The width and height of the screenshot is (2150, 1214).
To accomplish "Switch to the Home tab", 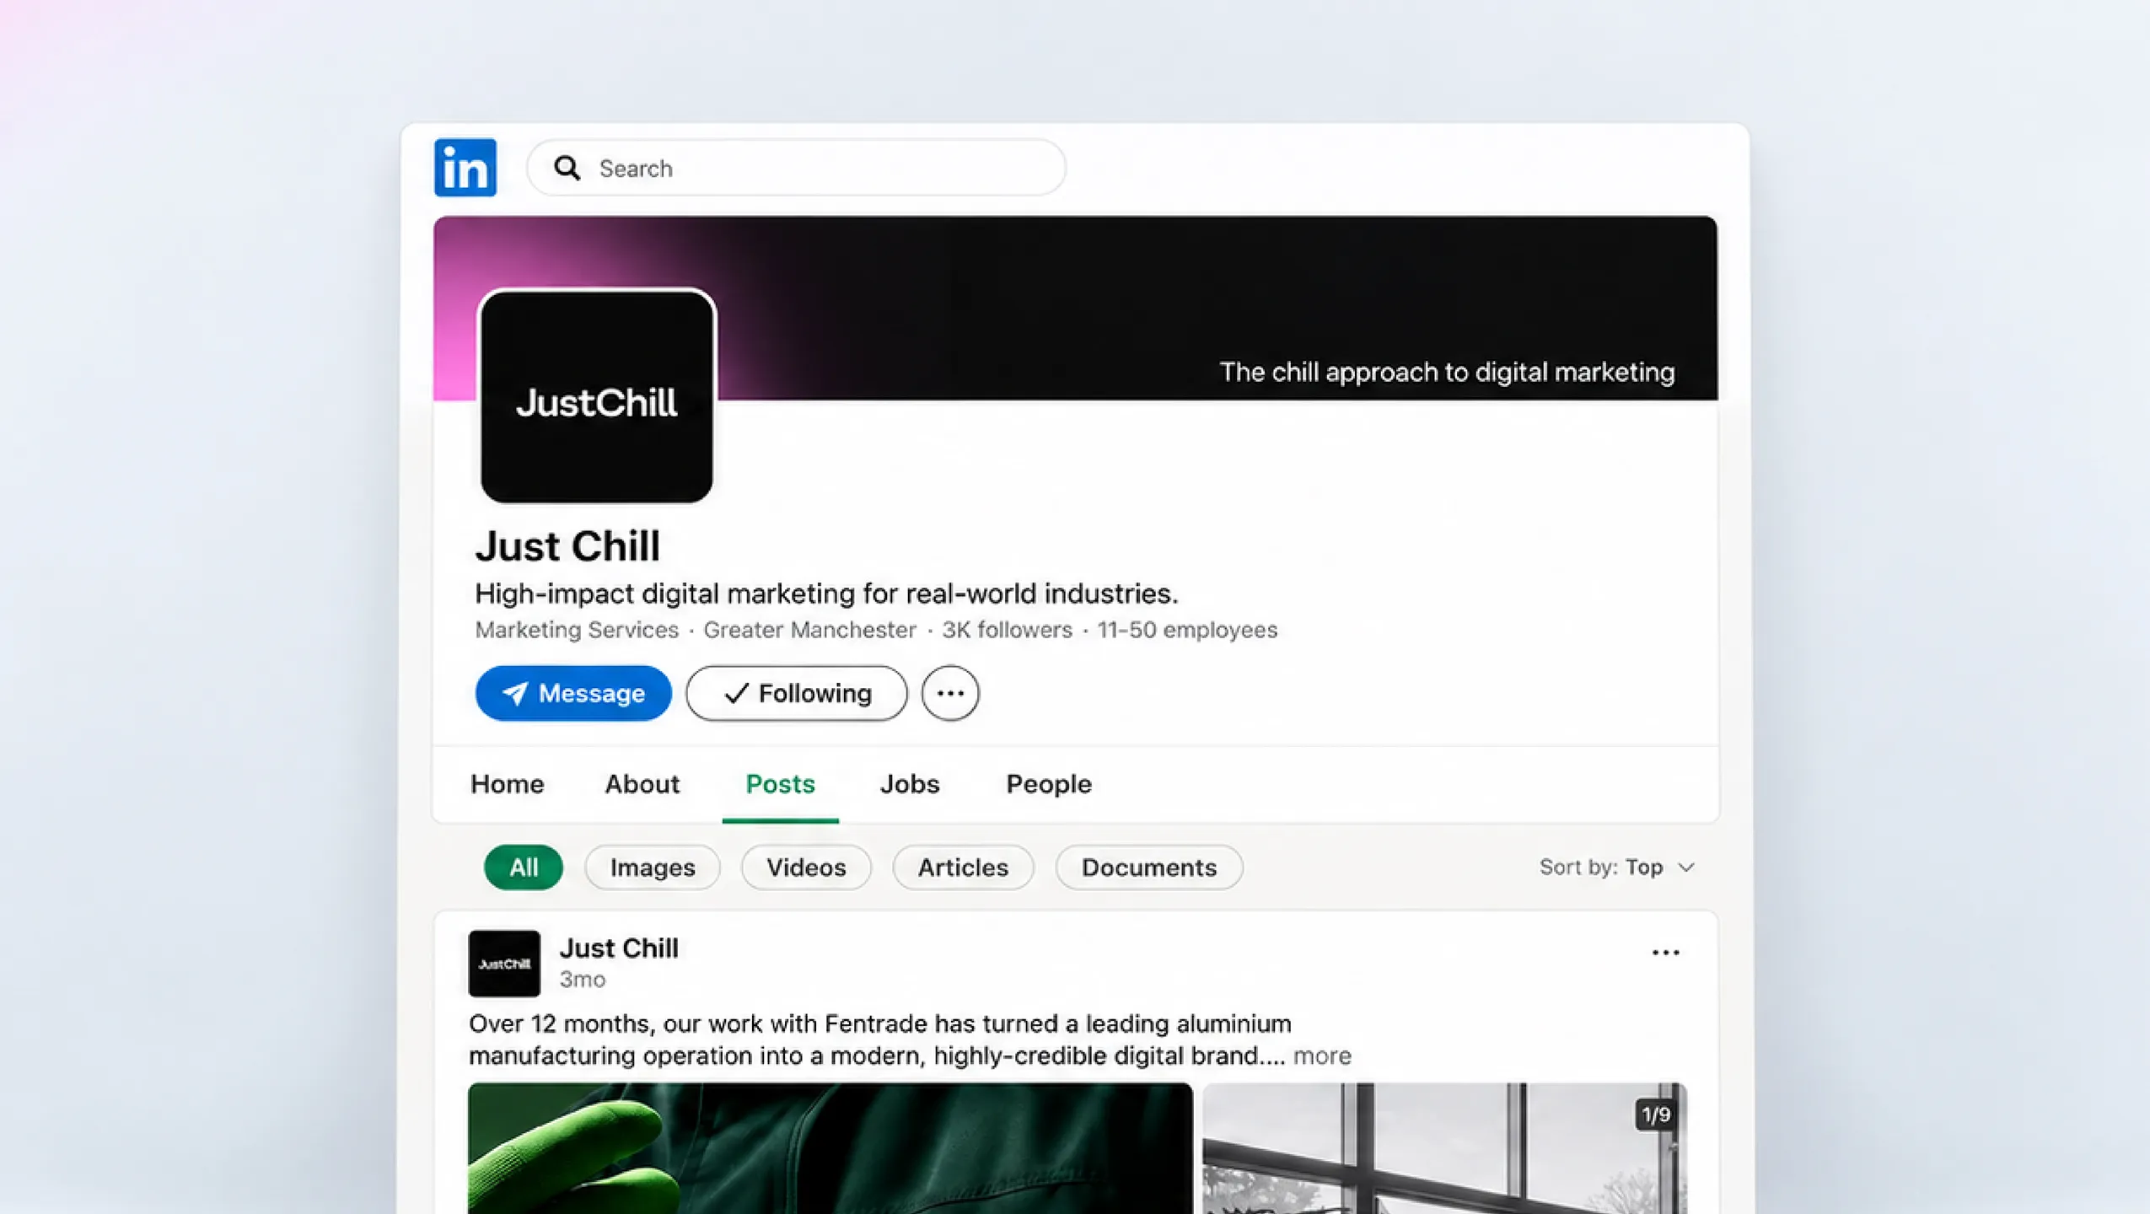I will (508, 784).
